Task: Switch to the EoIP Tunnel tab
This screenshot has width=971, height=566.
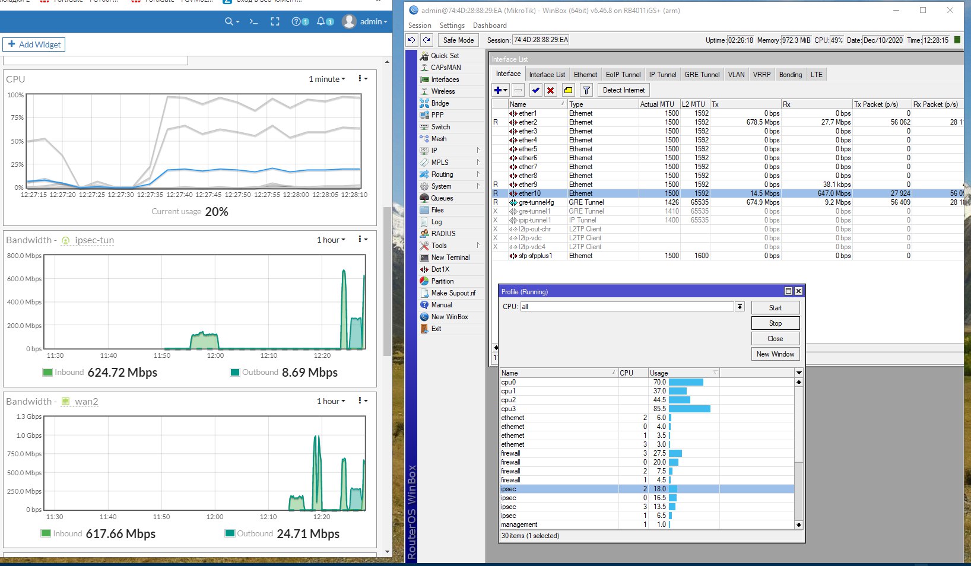Action: [623, 75]
